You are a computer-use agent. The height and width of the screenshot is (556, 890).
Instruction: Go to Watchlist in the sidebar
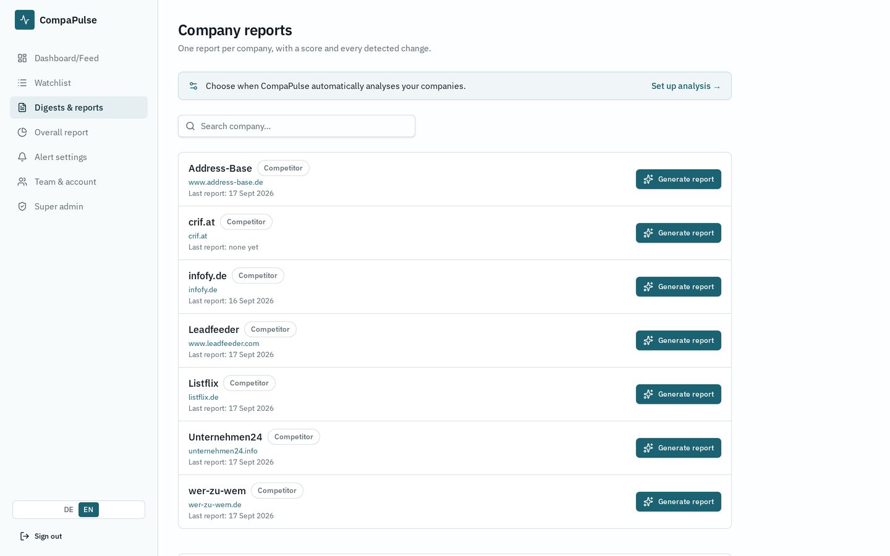pos(78,83)
